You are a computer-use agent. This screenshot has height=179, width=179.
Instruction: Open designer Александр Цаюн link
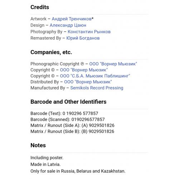click(x=68, y=25)
